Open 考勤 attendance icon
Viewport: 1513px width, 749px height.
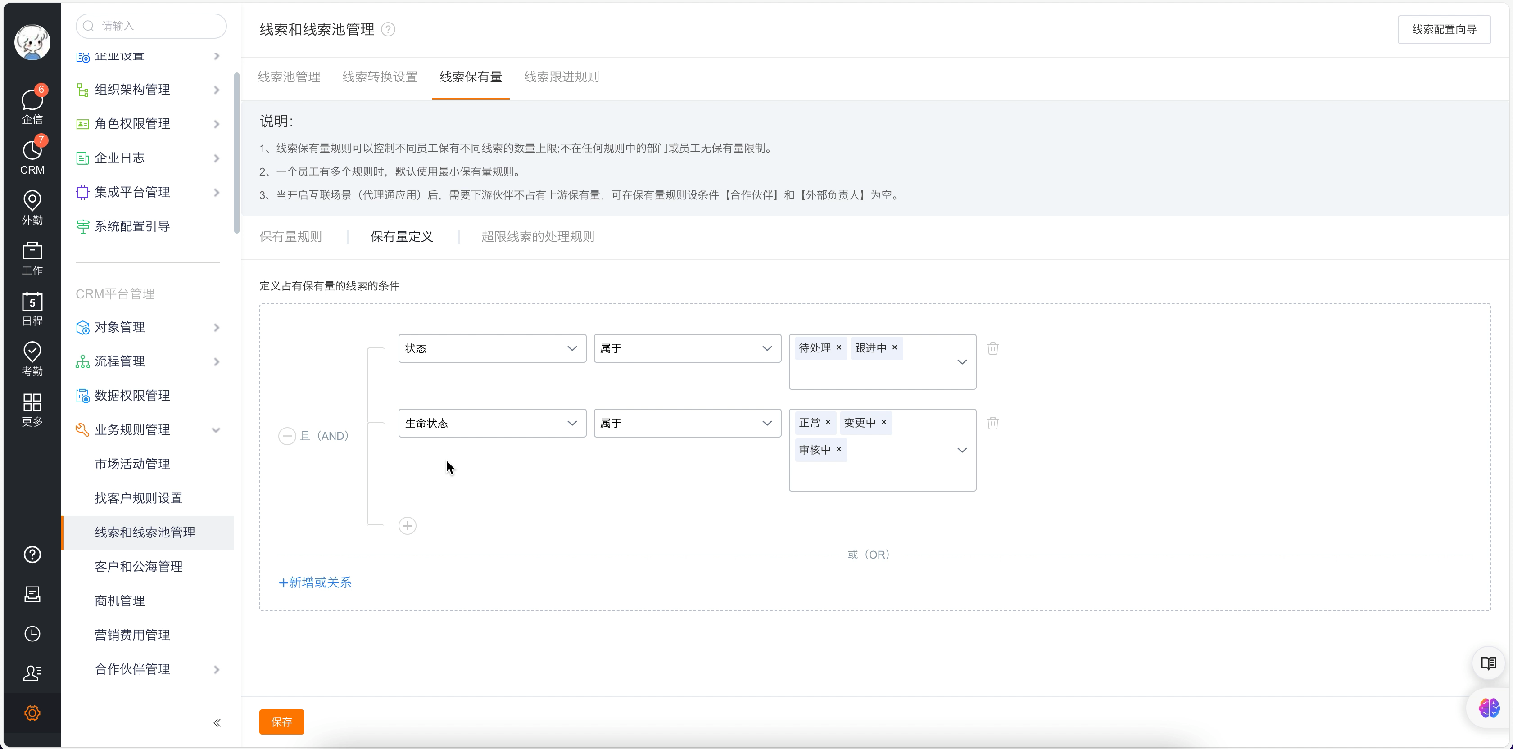click(x=32, y=359)
